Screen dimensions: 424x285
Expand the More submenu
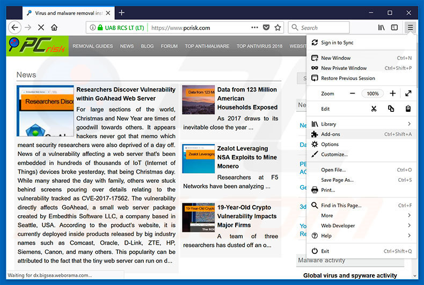click(x=361, y=216)
